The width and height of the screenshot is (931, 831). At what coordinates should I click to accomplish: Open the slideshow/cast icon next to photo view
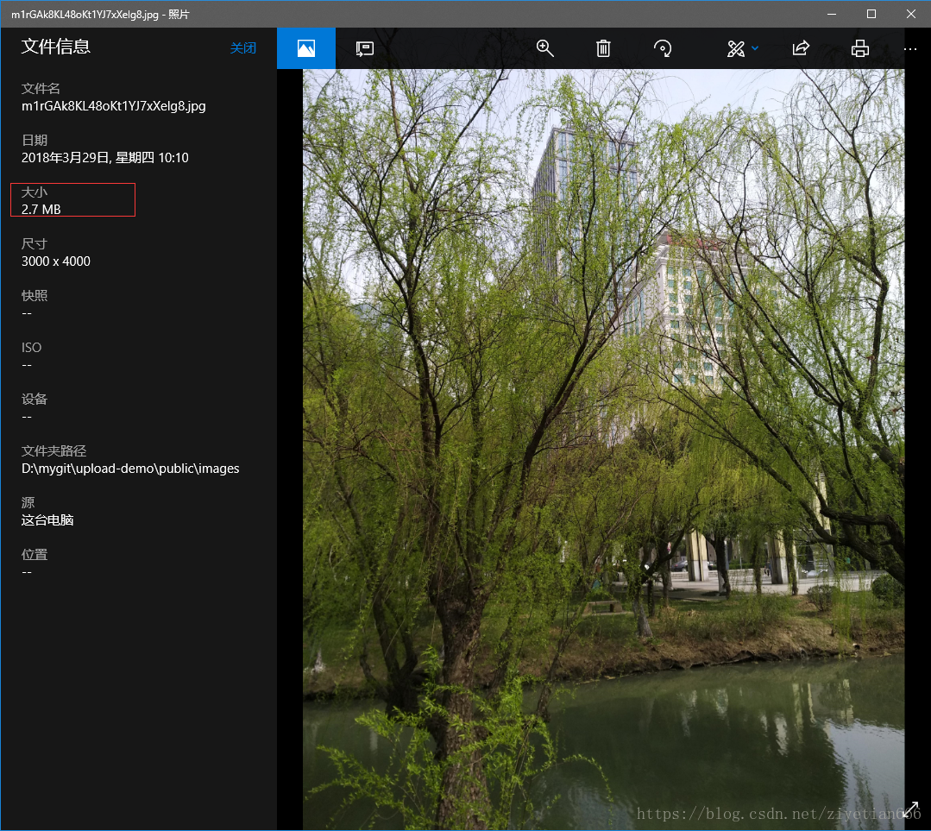coord(365,48)
